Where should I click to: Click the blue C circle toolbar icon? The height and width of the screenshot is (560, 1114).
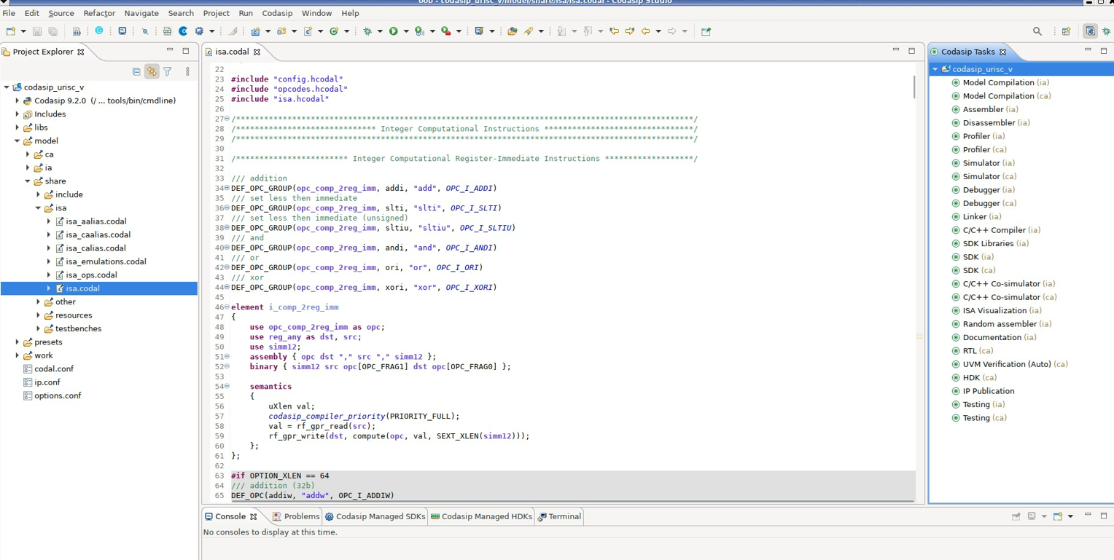(183, 31)
